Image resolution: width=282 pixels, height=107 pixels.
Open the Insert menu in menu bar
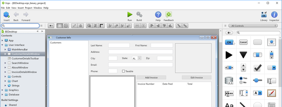tap(21, 8)
